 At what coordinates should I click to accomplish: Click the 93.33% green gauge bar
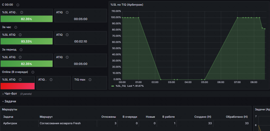pyautogui.click(x=27, y=41)
